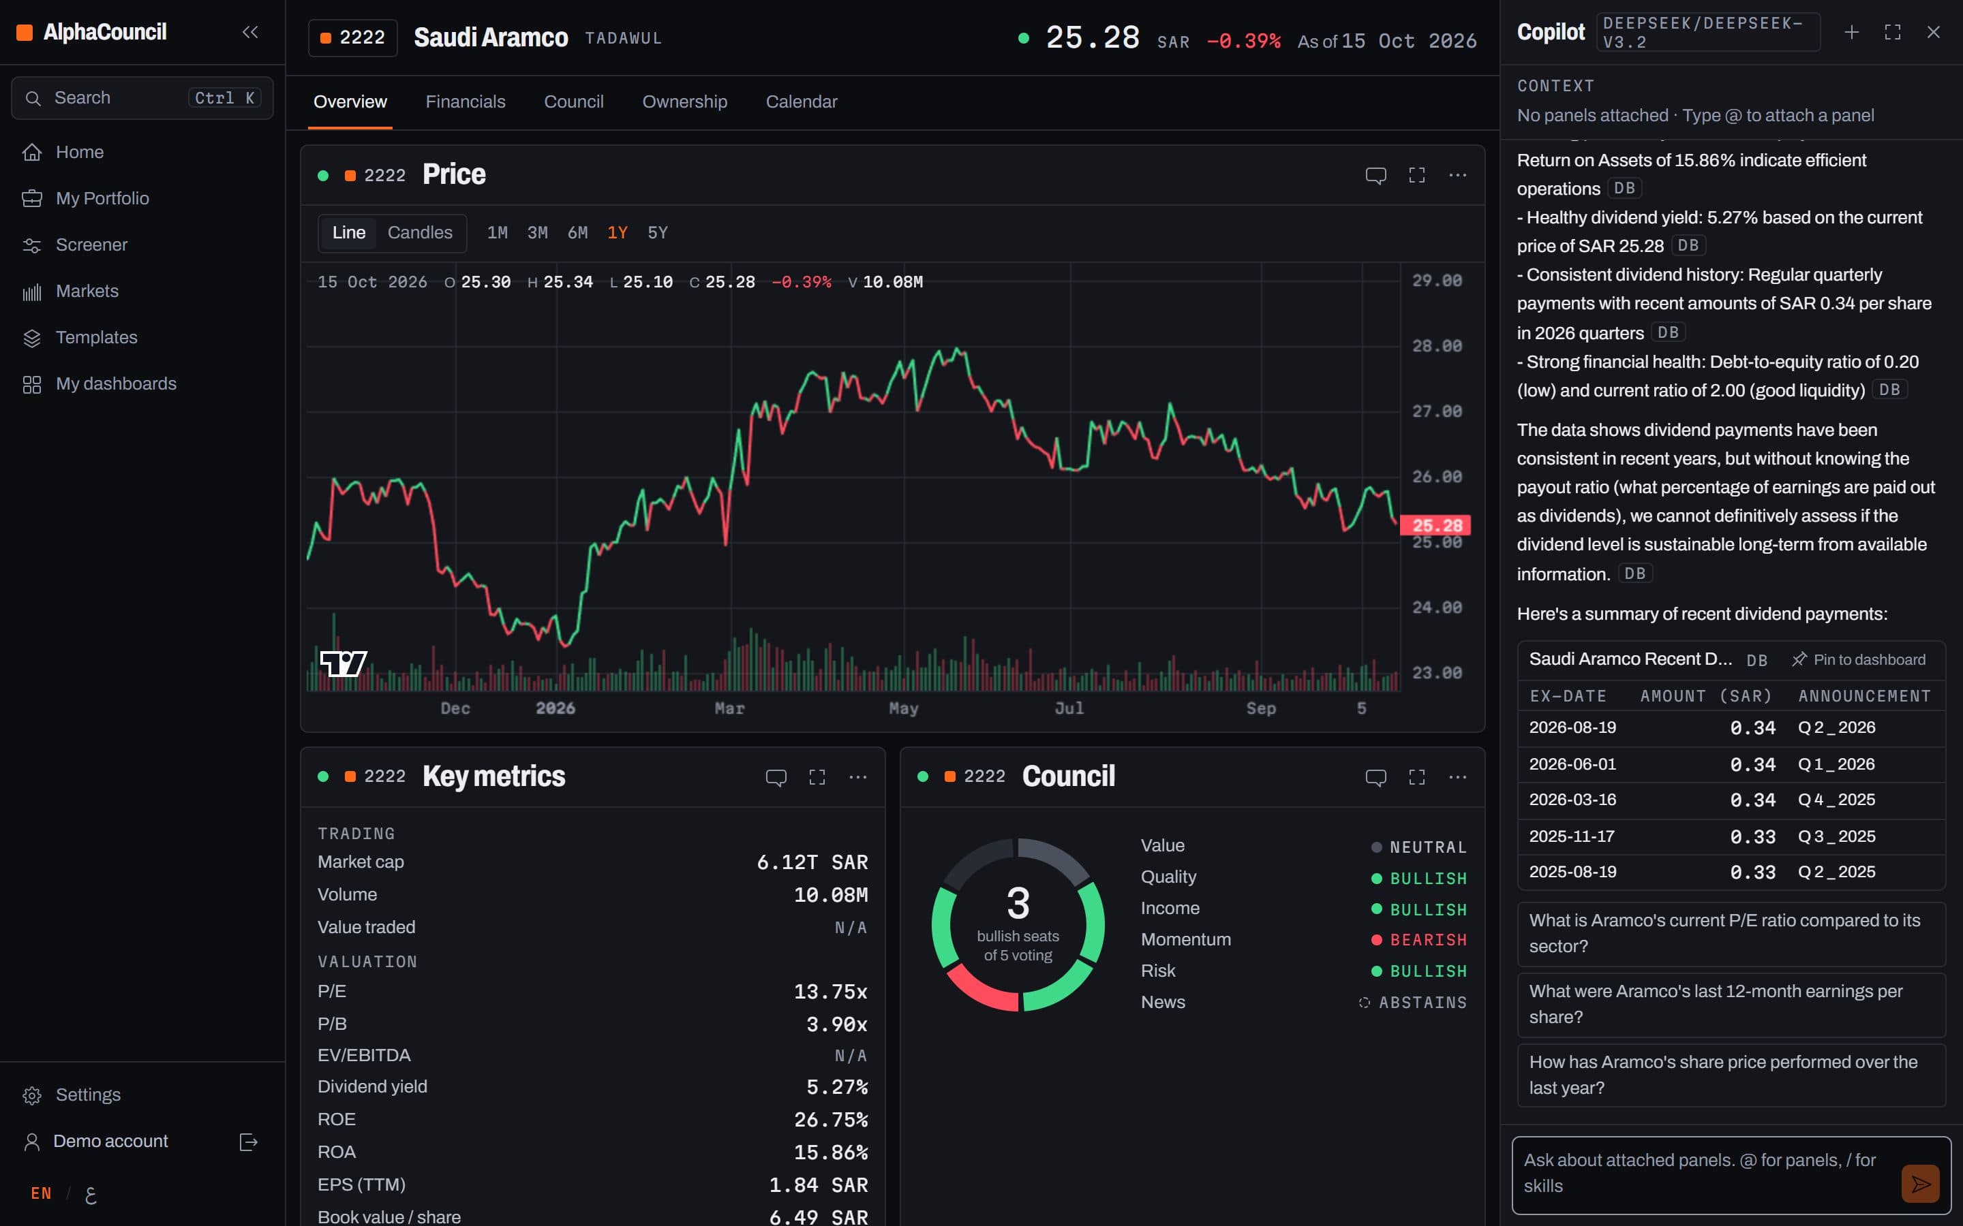The width and height of the screenshot is (1963, 1226).
Task: Open the Copilot model selector DEEPSEEK
Action: [1707, 33]
